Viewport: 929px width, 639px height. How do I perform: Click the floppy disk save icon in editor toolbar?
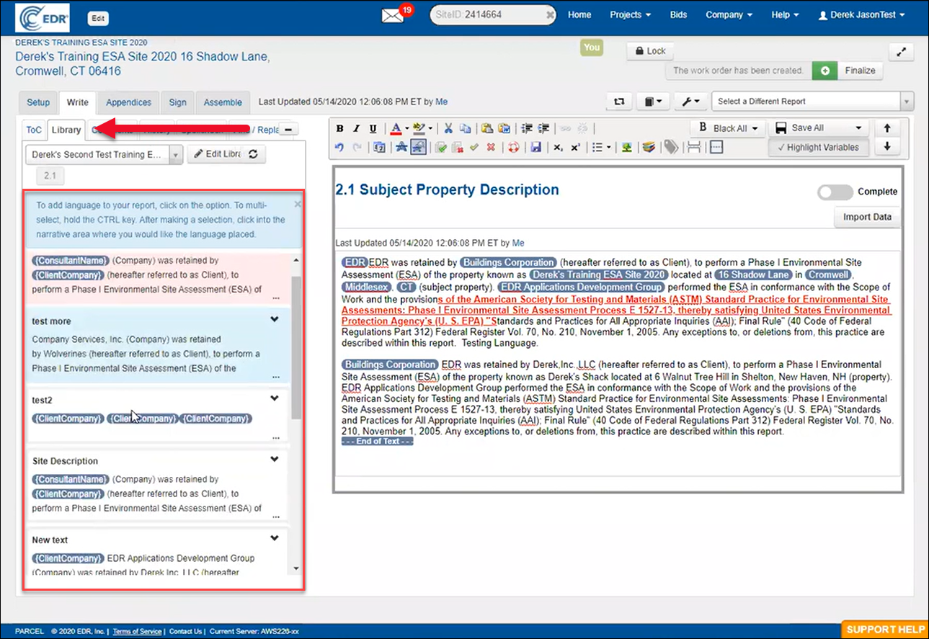[535, 148]
